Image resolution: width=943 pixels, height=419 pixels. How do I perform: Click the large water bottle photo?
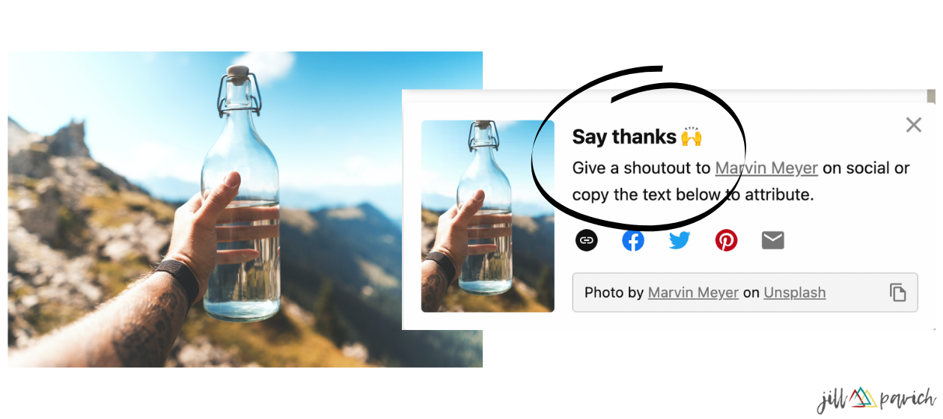tap(245, 209)
